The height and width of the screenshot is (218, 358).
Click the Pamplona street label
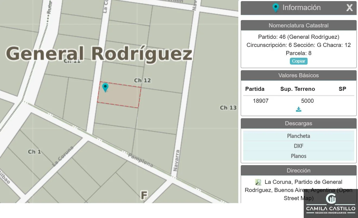pos(140,160)
